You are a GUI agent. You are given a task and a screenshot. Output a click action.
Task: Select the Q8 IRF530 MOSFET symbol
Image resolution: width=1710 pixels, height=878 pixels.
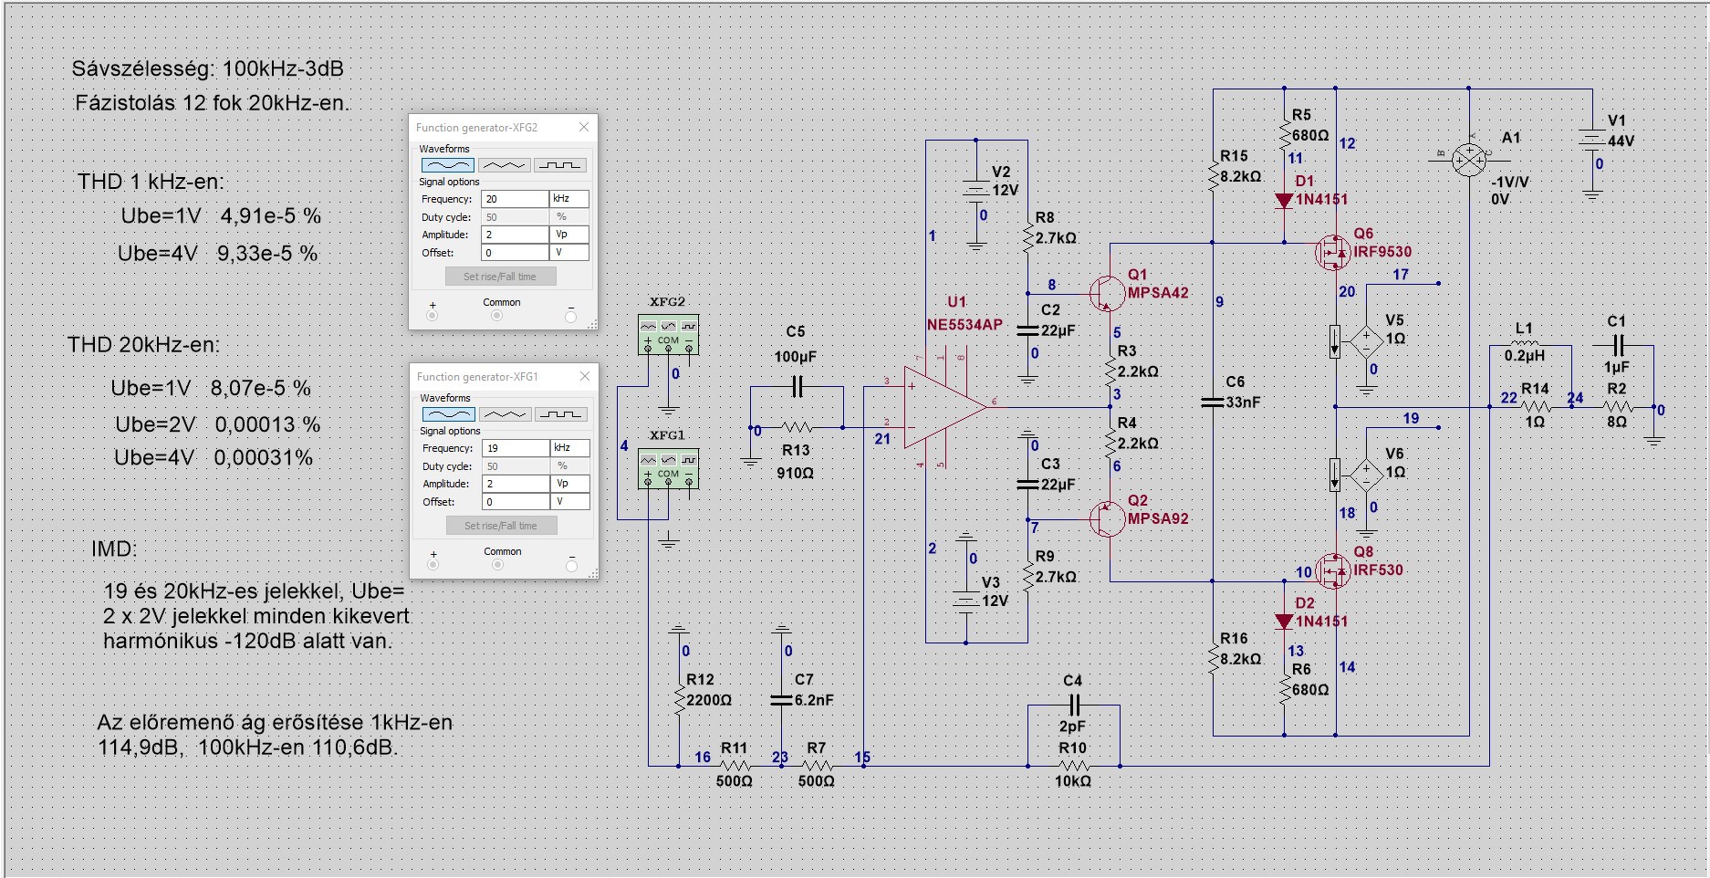tap(1332, 570)
